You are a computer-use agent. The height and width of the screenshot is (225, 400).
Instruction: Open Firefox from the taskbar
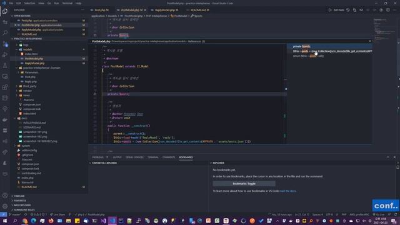pyautogui.click(x=51, y=221)
